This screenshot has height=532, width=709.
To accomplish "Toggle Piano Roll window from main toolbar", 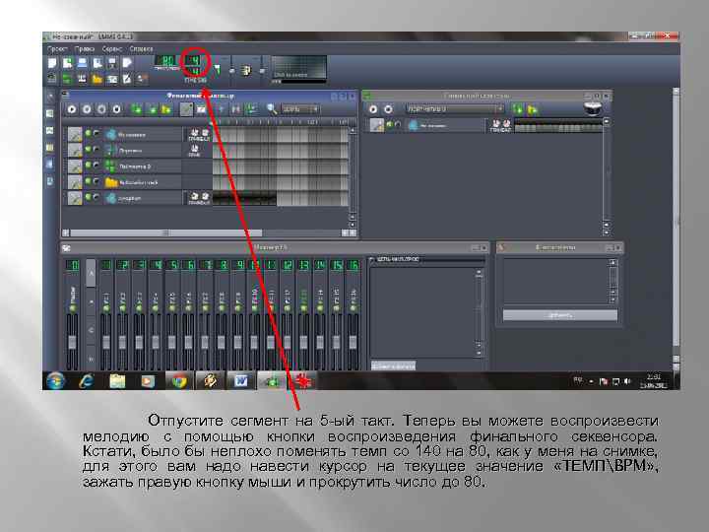I will pos(82,79).
